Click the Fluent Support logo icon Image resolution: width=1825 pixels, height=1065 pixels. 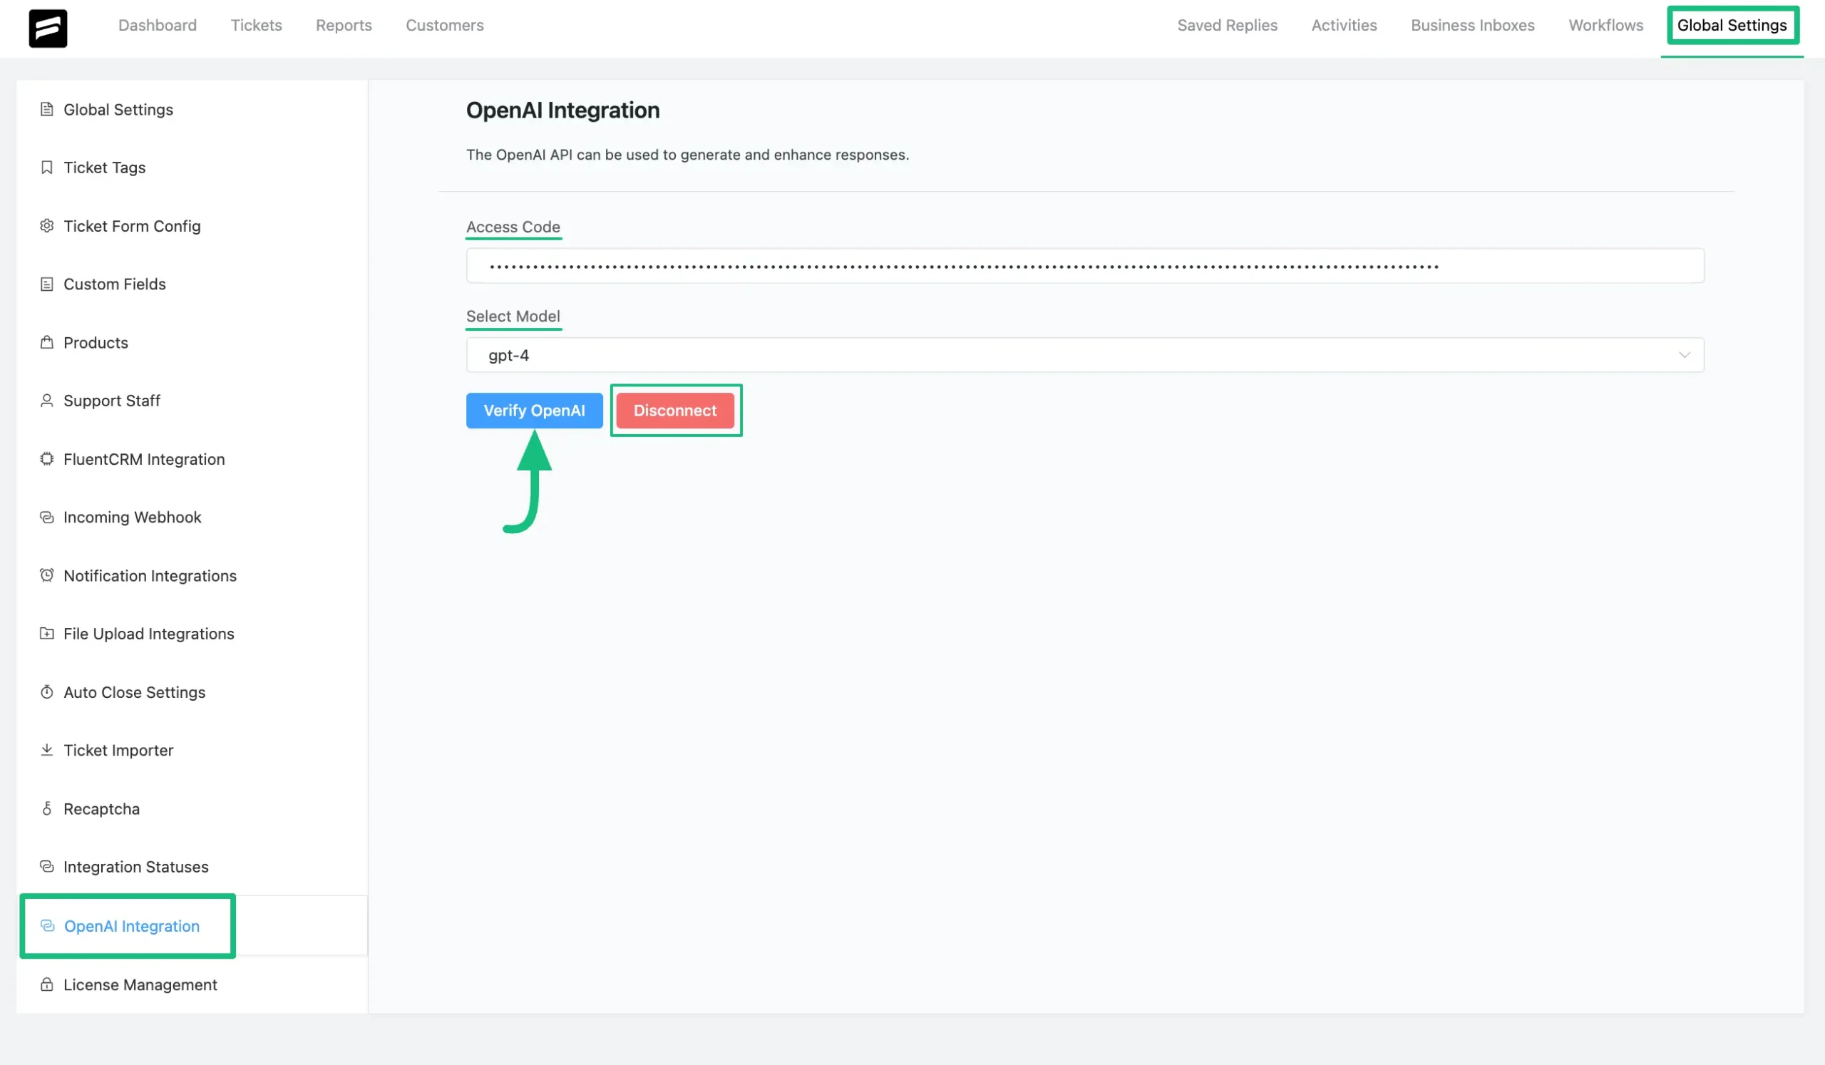(x=48, y=29)
